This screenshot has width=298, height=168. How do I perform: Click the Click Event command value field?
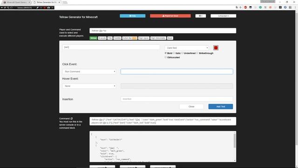click(177, 71)
